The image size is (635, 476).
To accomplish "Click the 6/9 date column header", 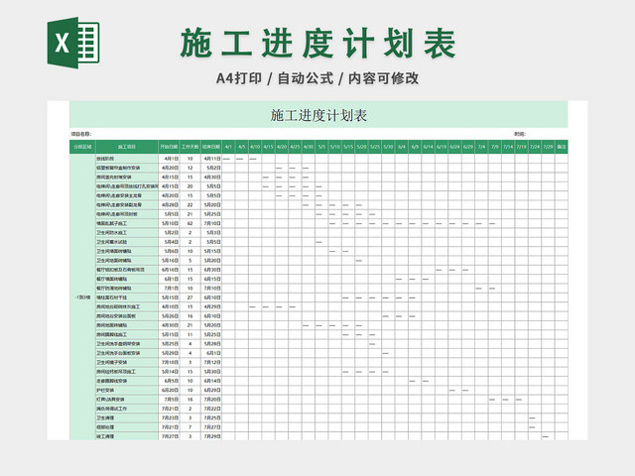I will pos(415,147).
